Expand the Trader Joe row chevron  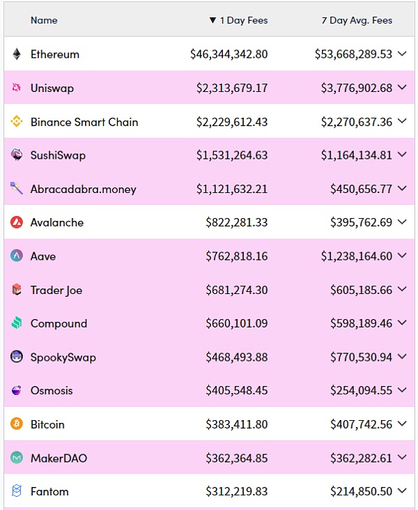pos(402,290)
